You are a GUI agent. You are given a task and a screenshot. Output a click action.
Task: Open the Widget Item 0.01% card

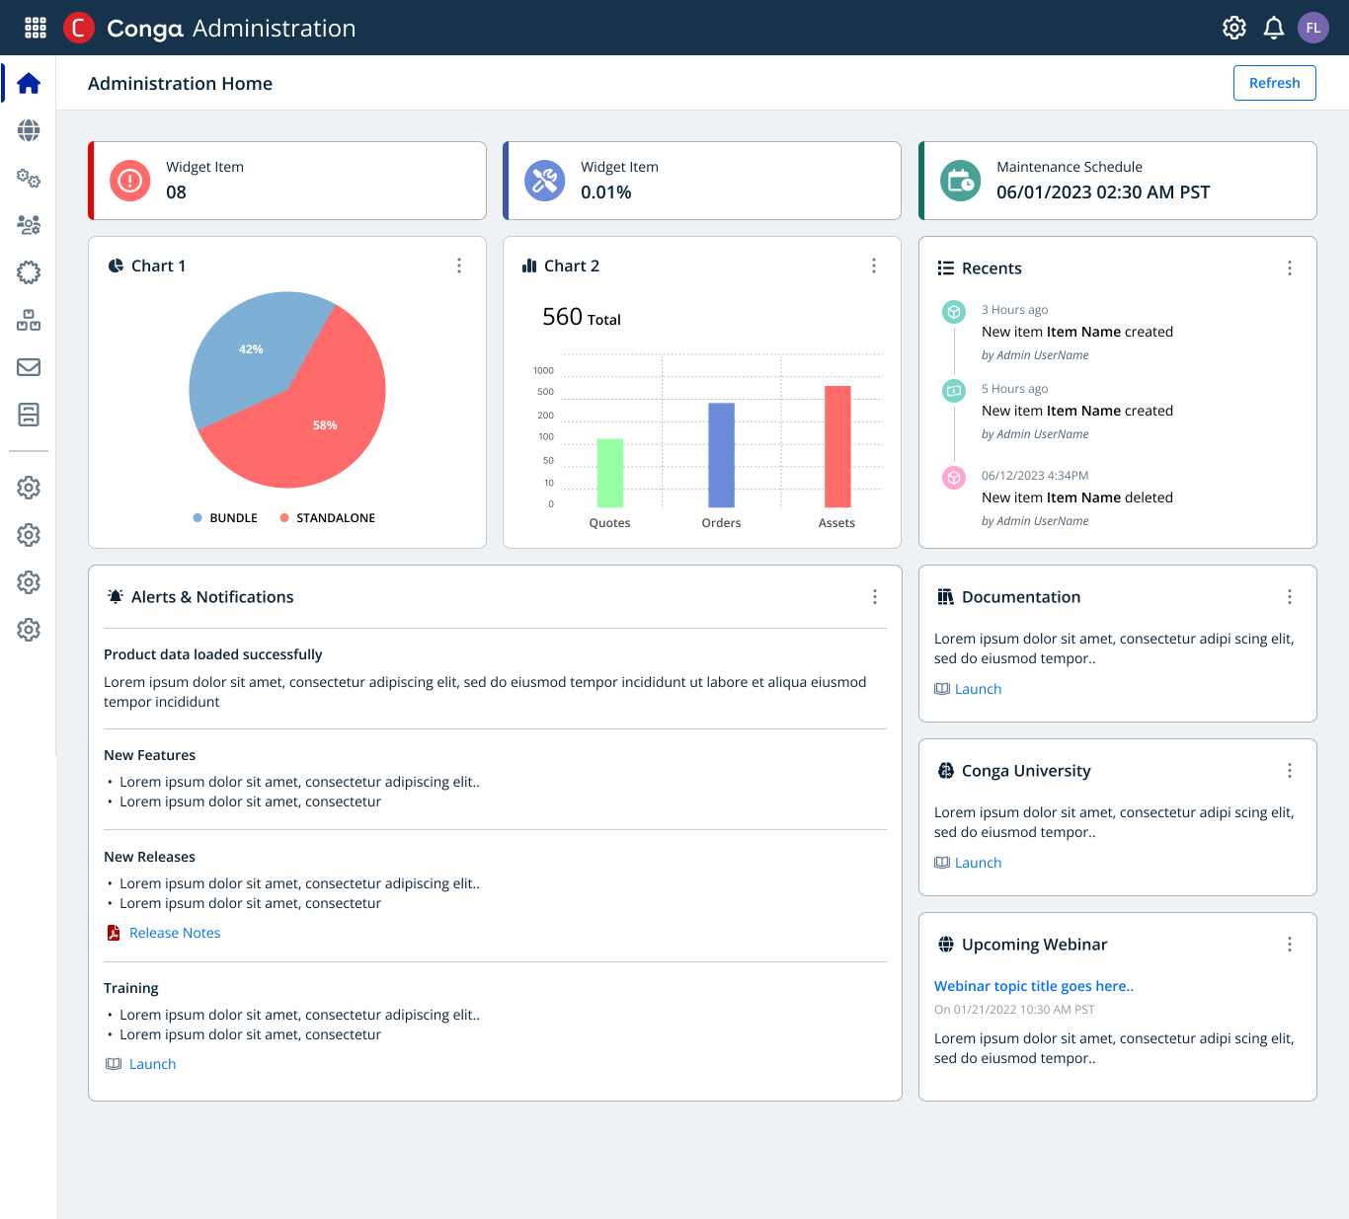702,181
